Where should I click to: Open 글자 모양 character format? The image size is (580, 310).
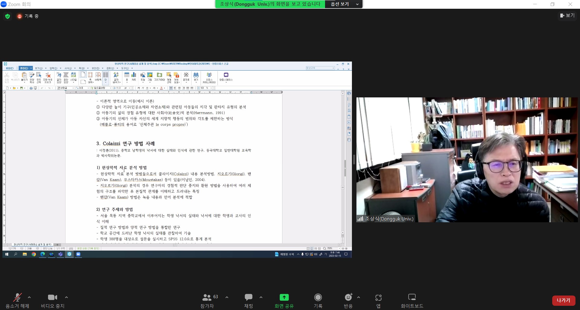59,78
